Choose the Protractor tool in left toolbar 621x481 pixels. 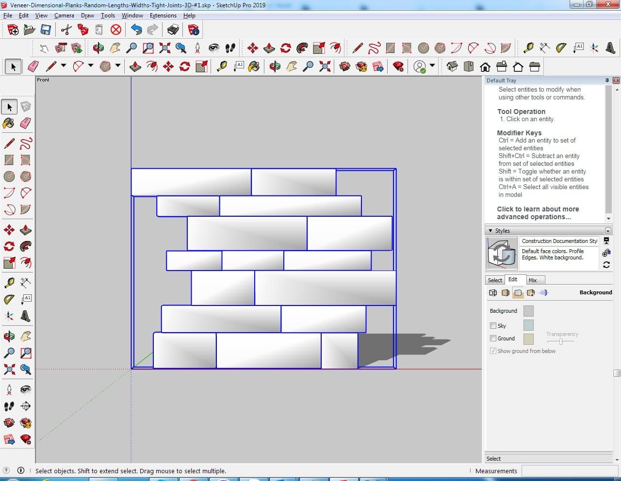coord(9,299)
